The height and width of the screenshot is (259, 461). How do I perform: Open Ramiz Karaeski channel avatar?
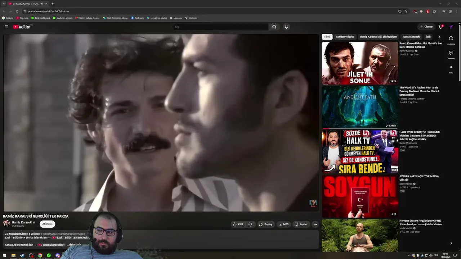coord(6,224)
